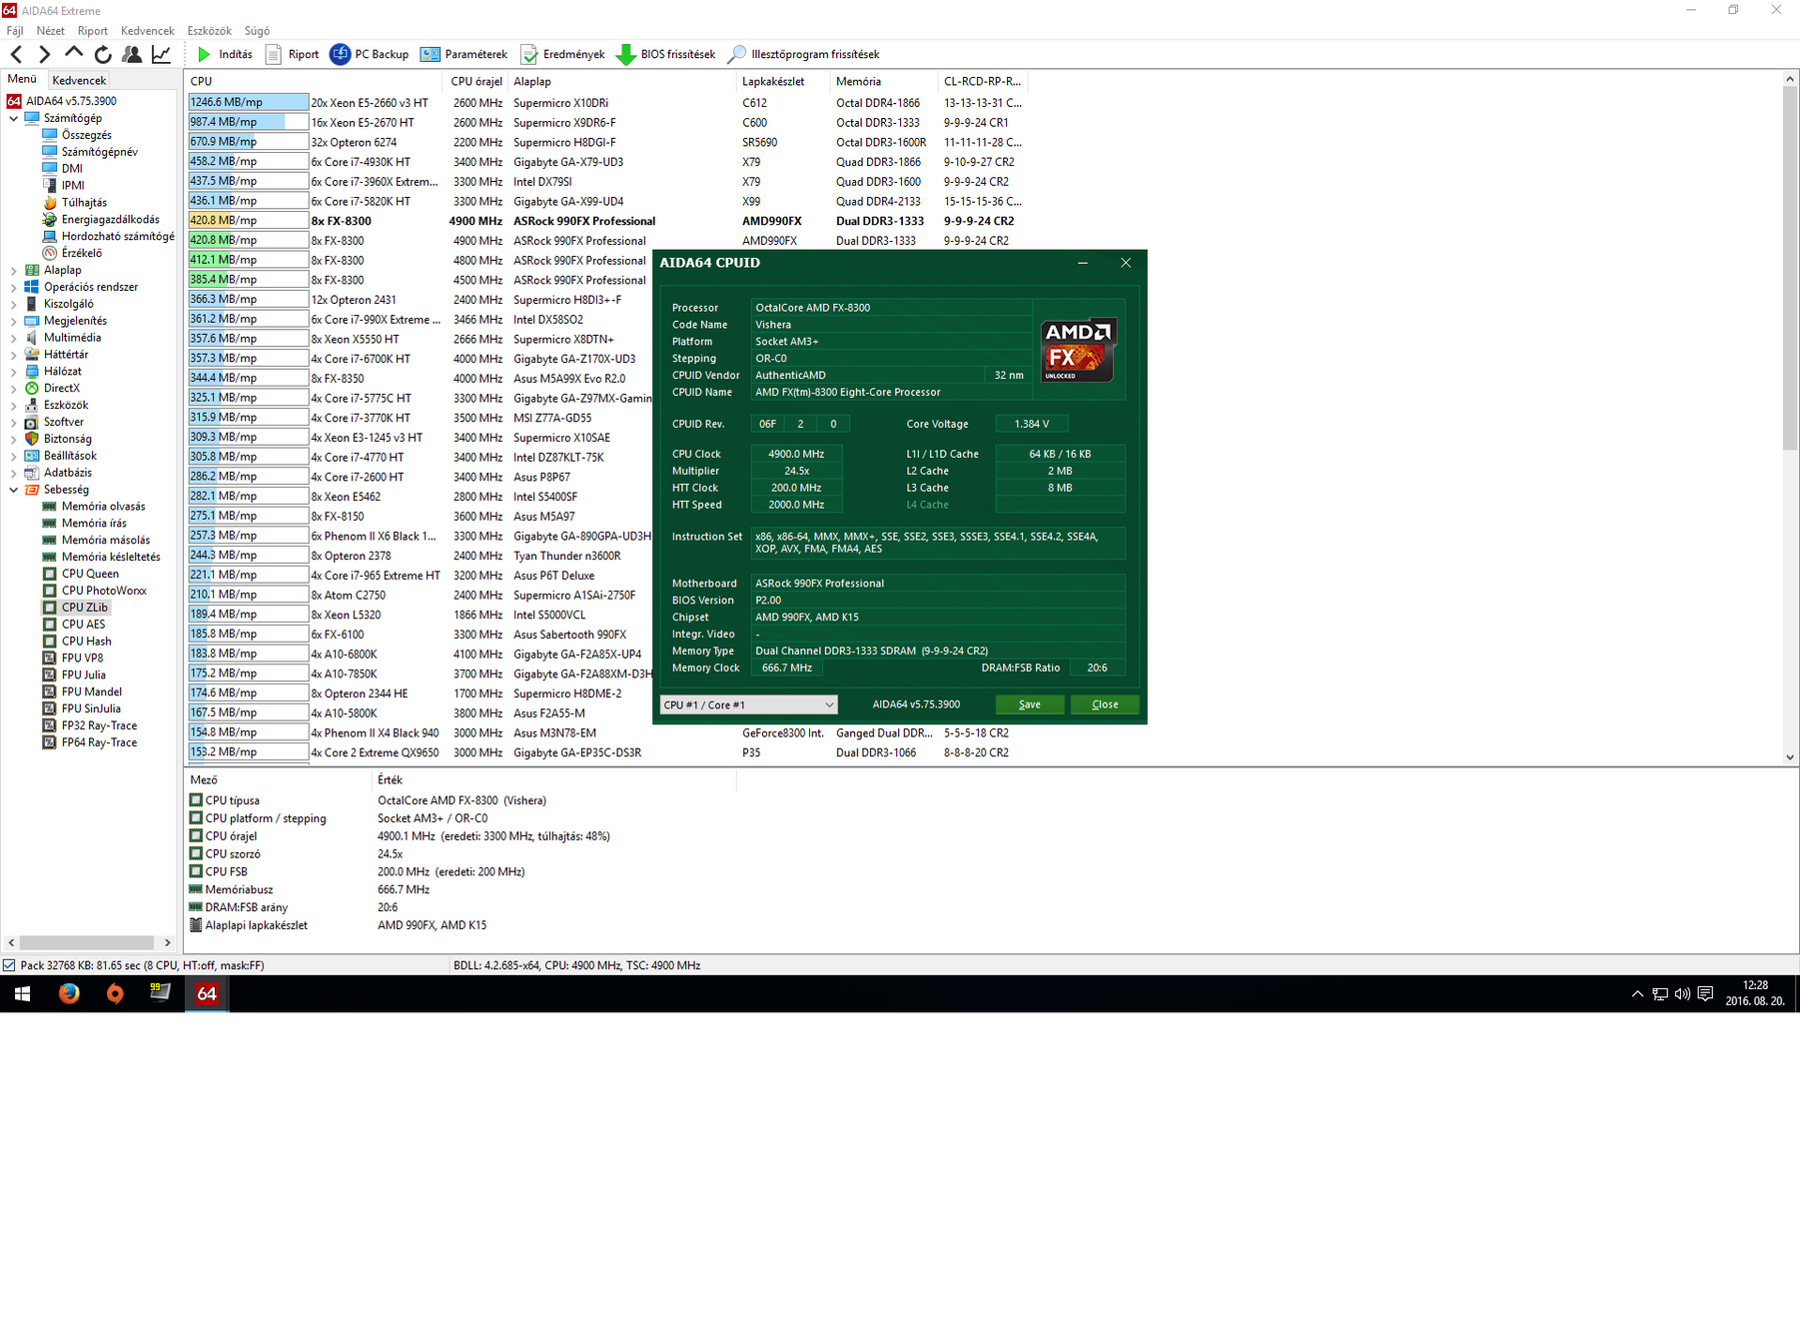1800x1337 pixels.
Task: Select FP64 Ray-Trace benchmark
Action: click(x=99, y=742)
